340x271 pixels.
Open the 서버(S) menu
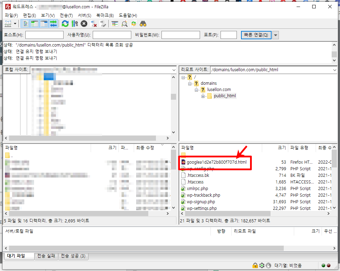tap(85, 15)
